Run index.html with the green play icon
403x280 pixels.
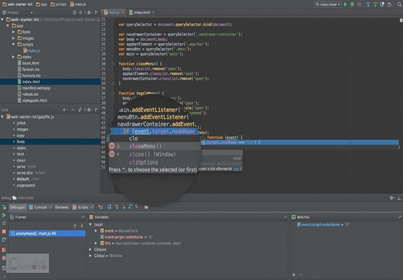click(346, 4)
